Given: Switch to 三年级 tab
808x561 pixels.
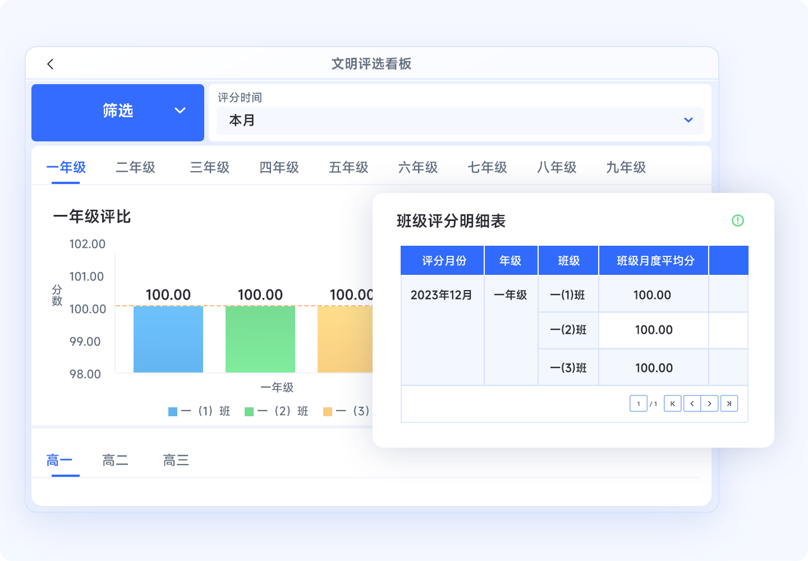Looking at the screenshot, I should click(x=210, y=167).
